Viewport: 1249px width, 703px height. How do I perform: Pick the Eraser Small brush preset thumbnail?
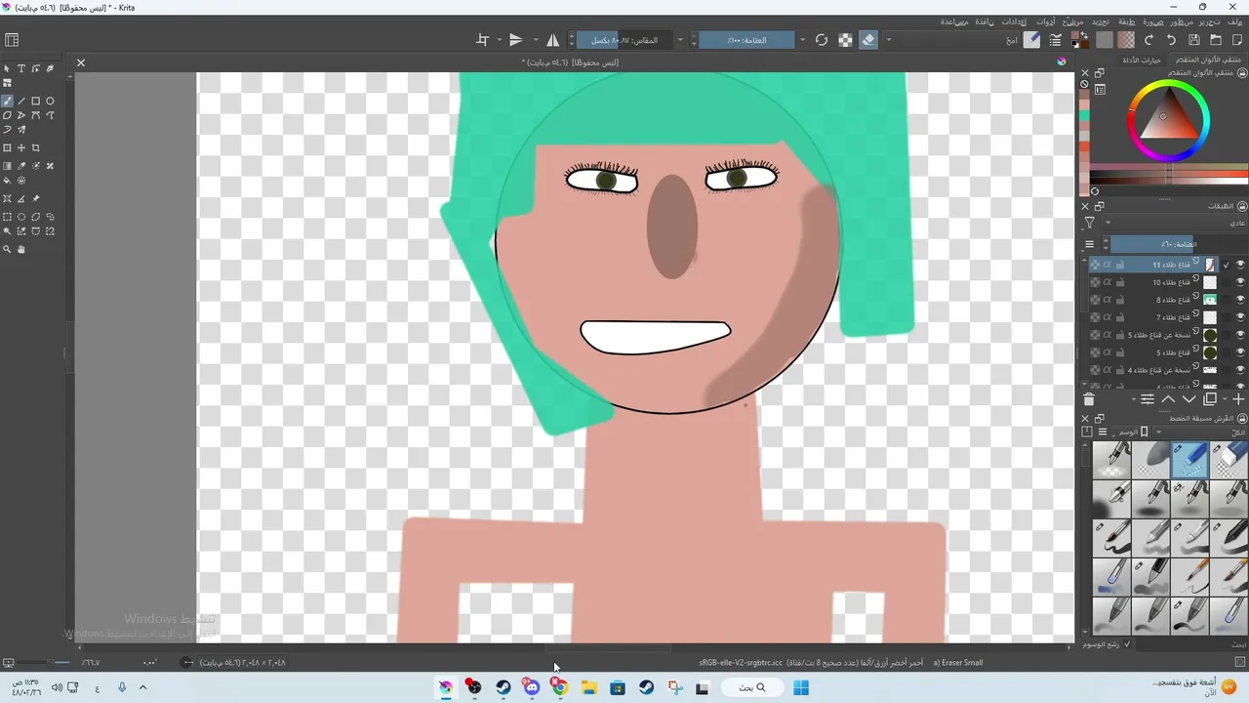pyautogui.click(x=1189, y=460)
